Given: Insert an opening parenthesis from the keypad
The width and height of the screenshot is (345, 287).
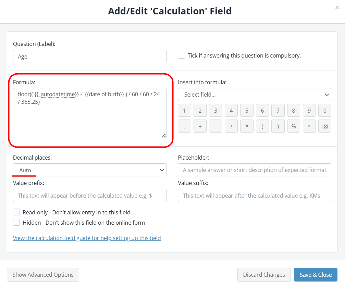Looking at the screenshot, I should pos(262,126).
